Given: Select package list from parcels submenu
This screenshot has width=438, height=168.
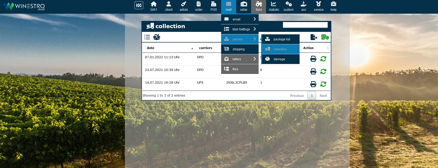Looking at the screenshot, I should coord(281,39).
